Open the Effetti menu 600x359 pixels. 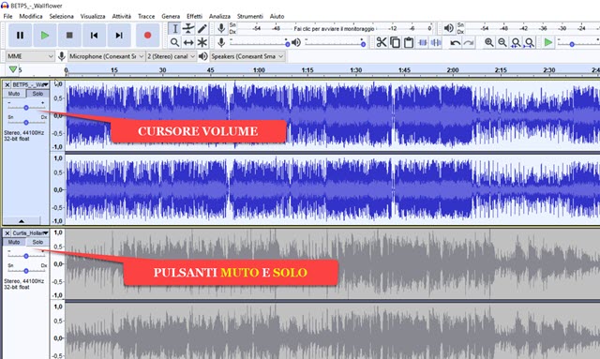194,16
